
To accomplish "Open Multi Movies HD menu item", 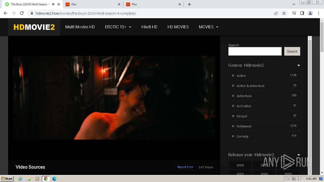I will coord(80,27).
